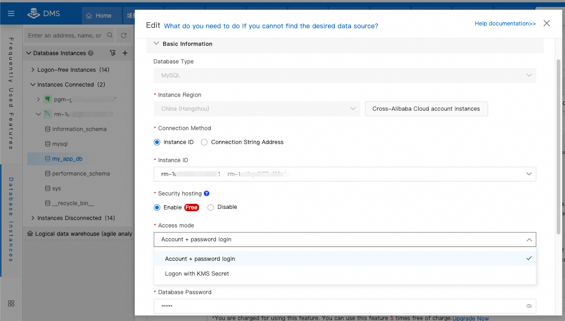Click the DMS logo icon
Viewport: 565px width, 321px height.
34,13
